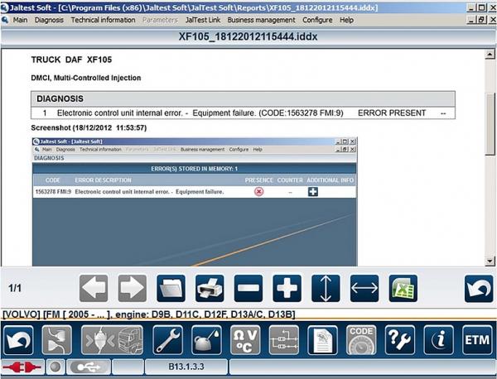Open the wiring diagram icon
Screen dimensions: 497x379
pos(283,340)
